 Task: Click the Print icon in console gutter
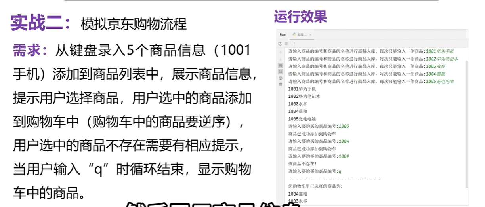pyautogui.click(x=281, y=78)
